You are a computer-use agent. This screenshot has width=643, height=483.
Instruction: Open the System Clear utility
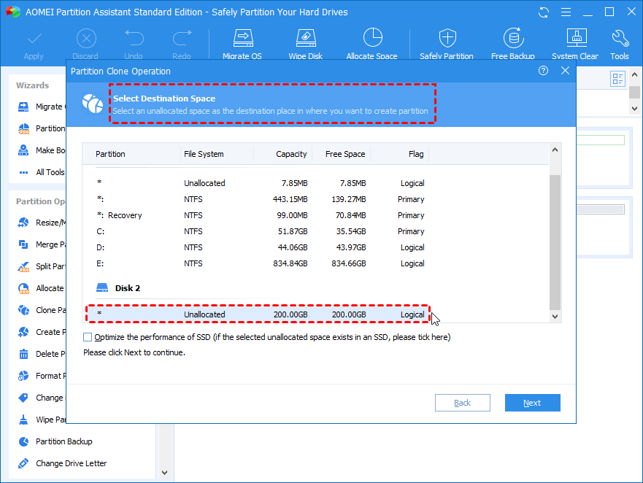[x=576, y=43]
